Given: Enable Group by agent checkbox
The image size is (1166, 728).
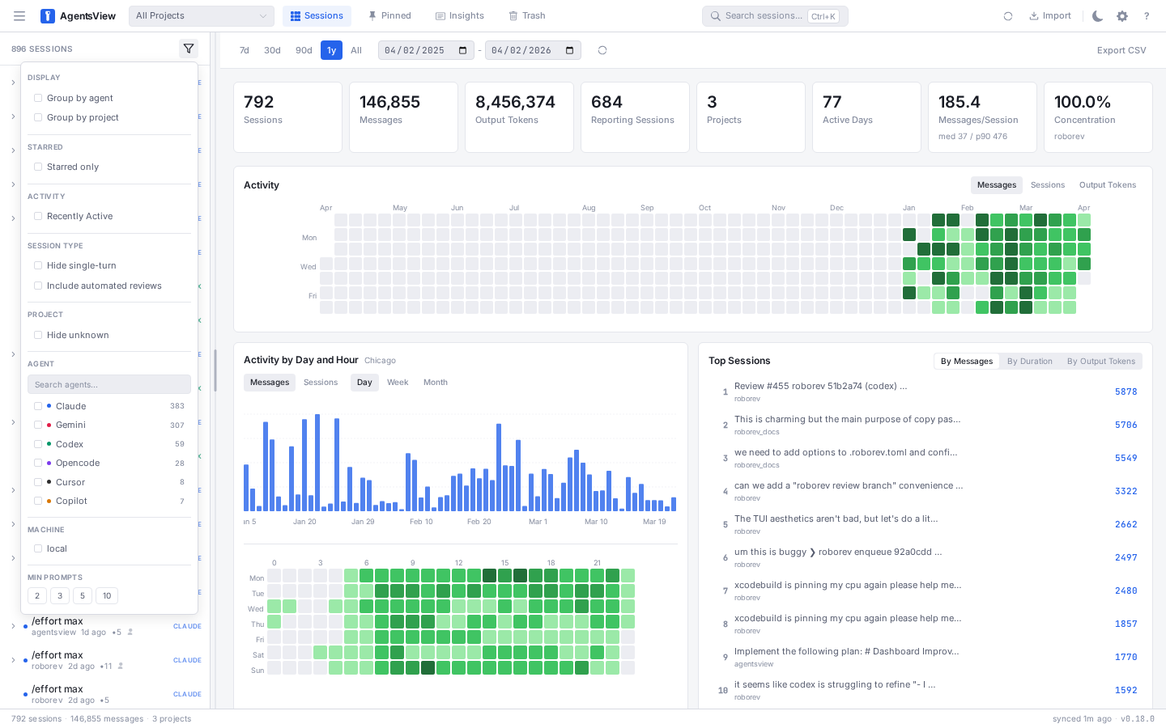Looking at the screenshot, I should coord(38,98).
